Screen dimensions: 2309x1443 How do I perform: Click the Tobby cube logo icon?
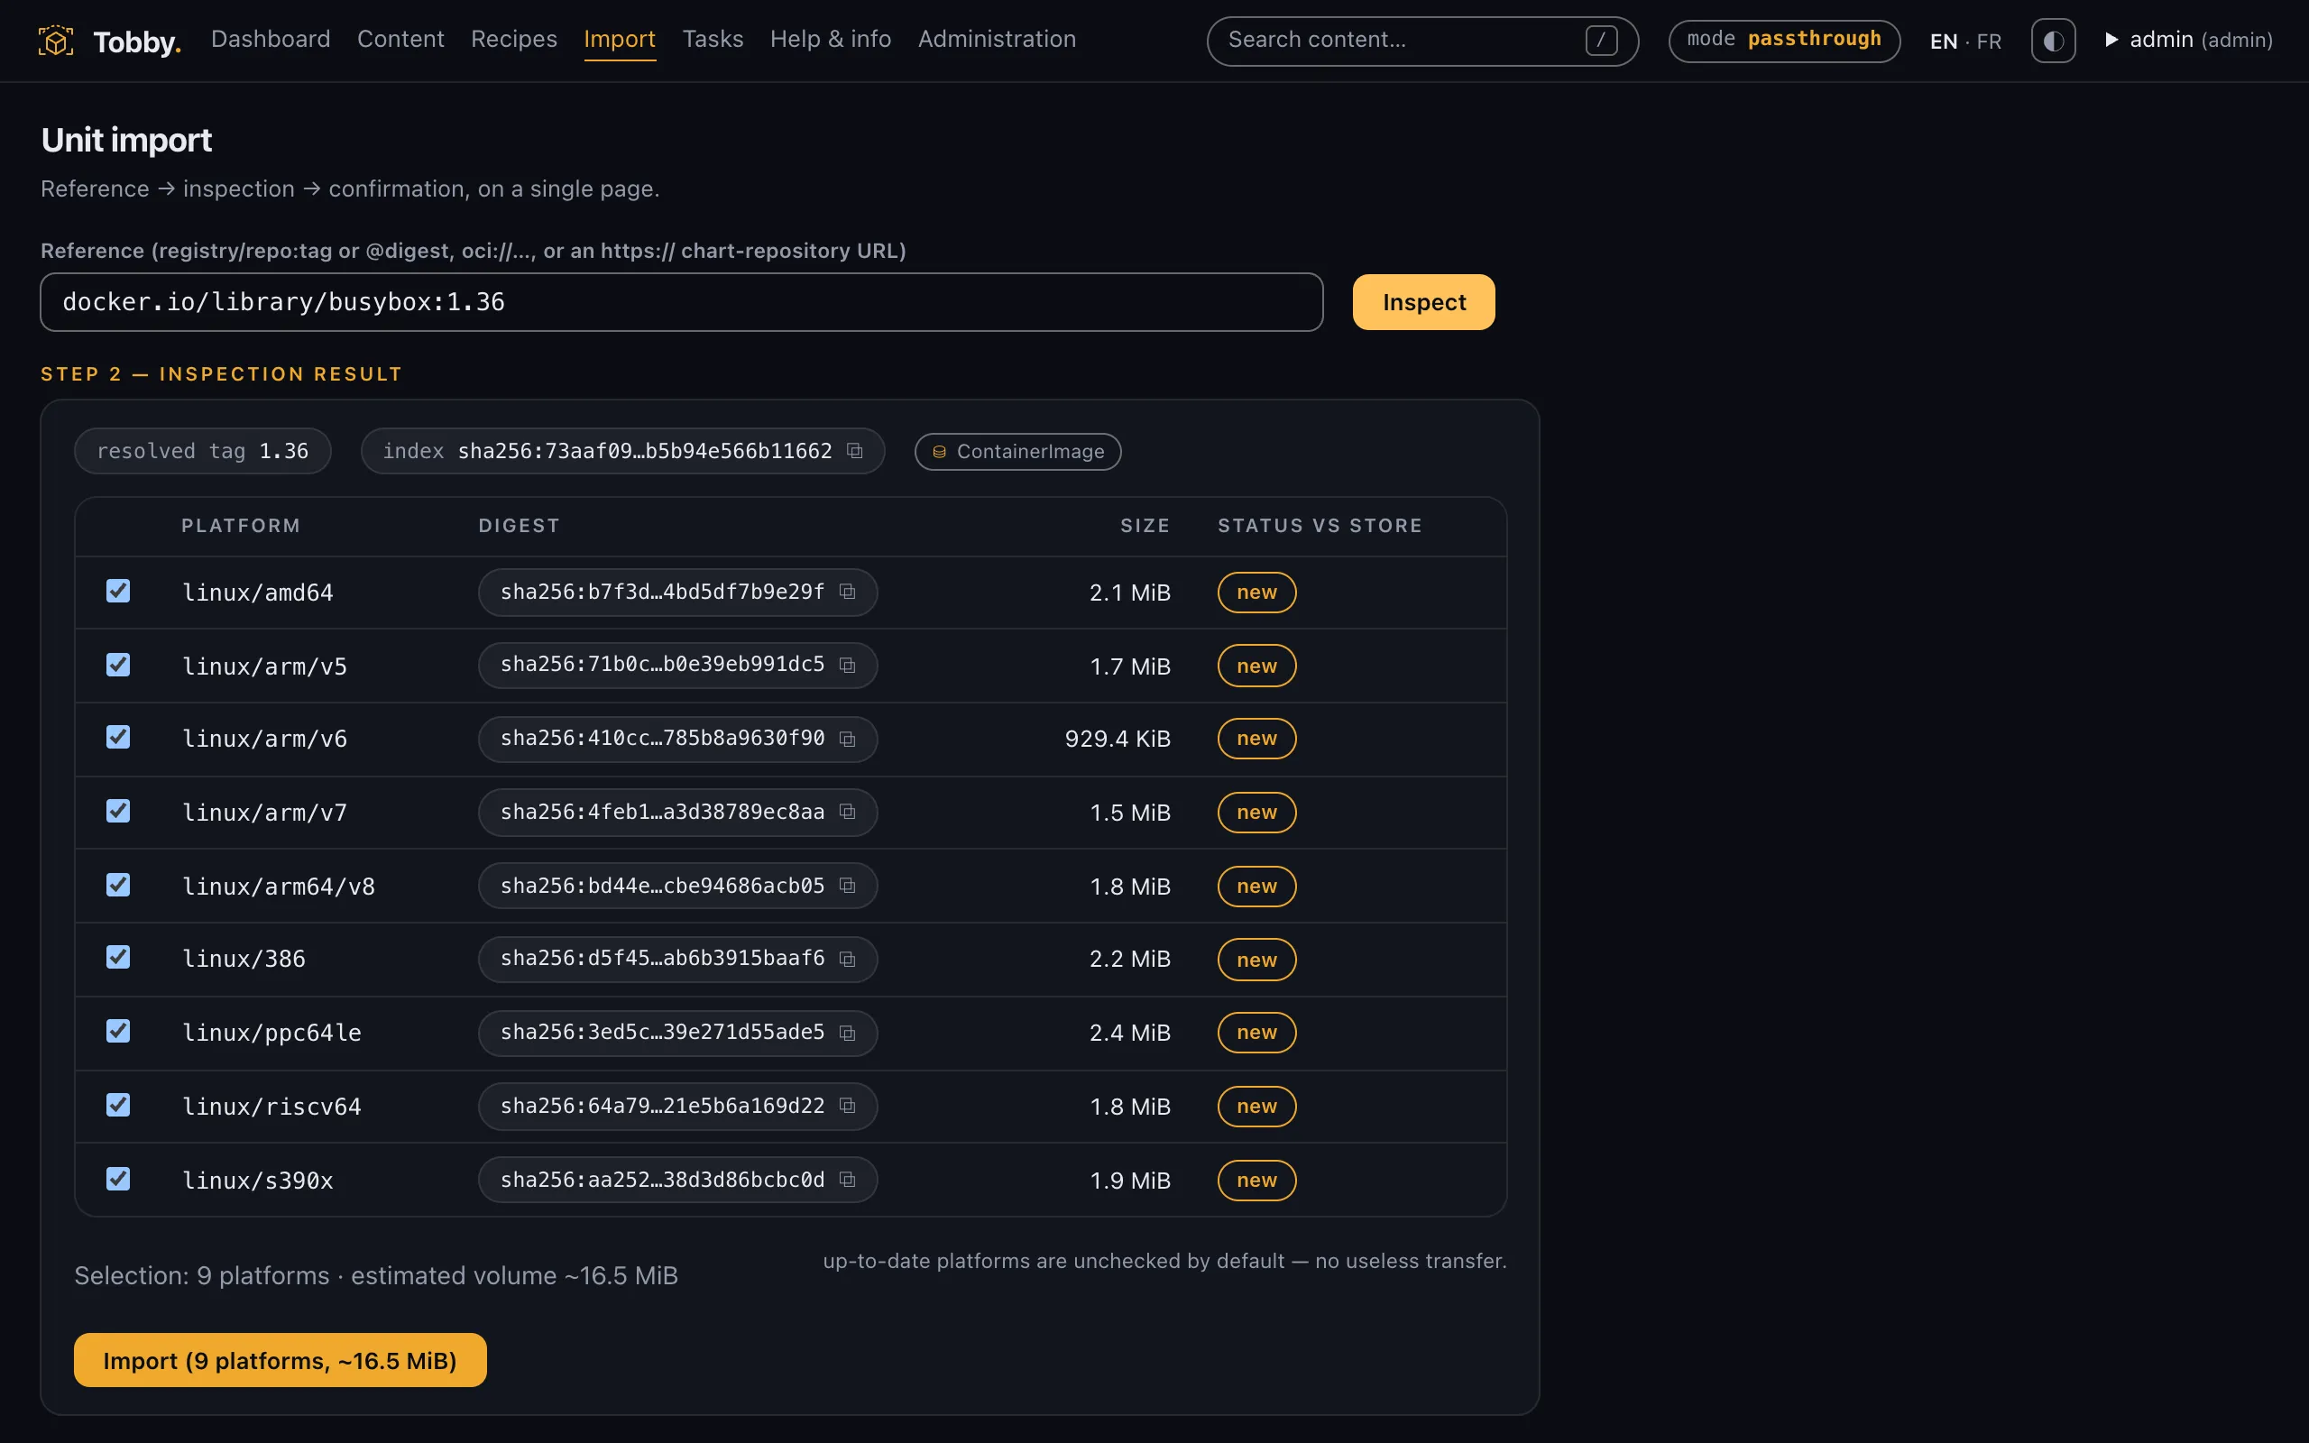(55, 40)
